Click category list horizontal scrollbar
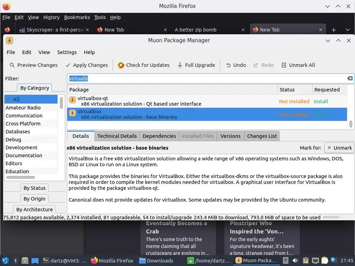This screenshot has height=266, width=355. click(x=21, y=177)
